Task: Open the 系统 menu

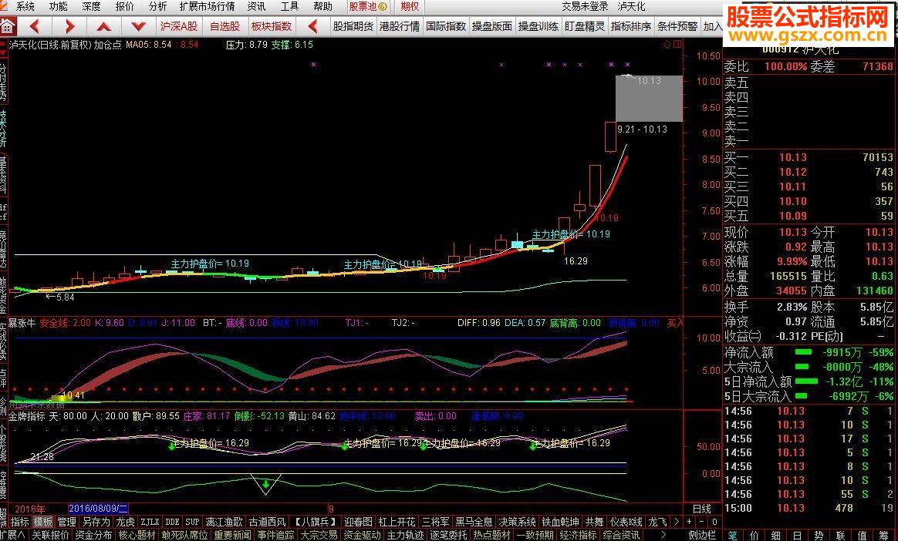Action: click(25, 7)
